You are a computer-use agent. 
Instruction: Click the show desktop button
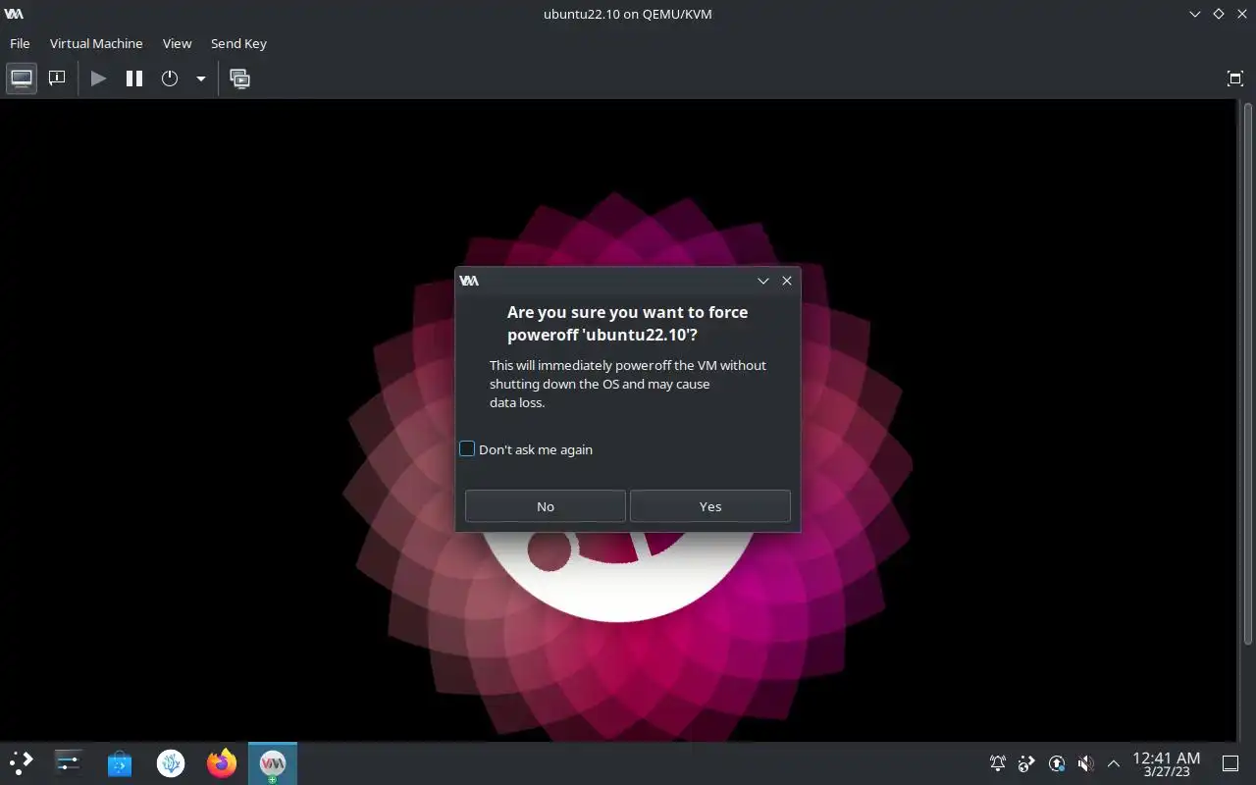pos(1230,762)
